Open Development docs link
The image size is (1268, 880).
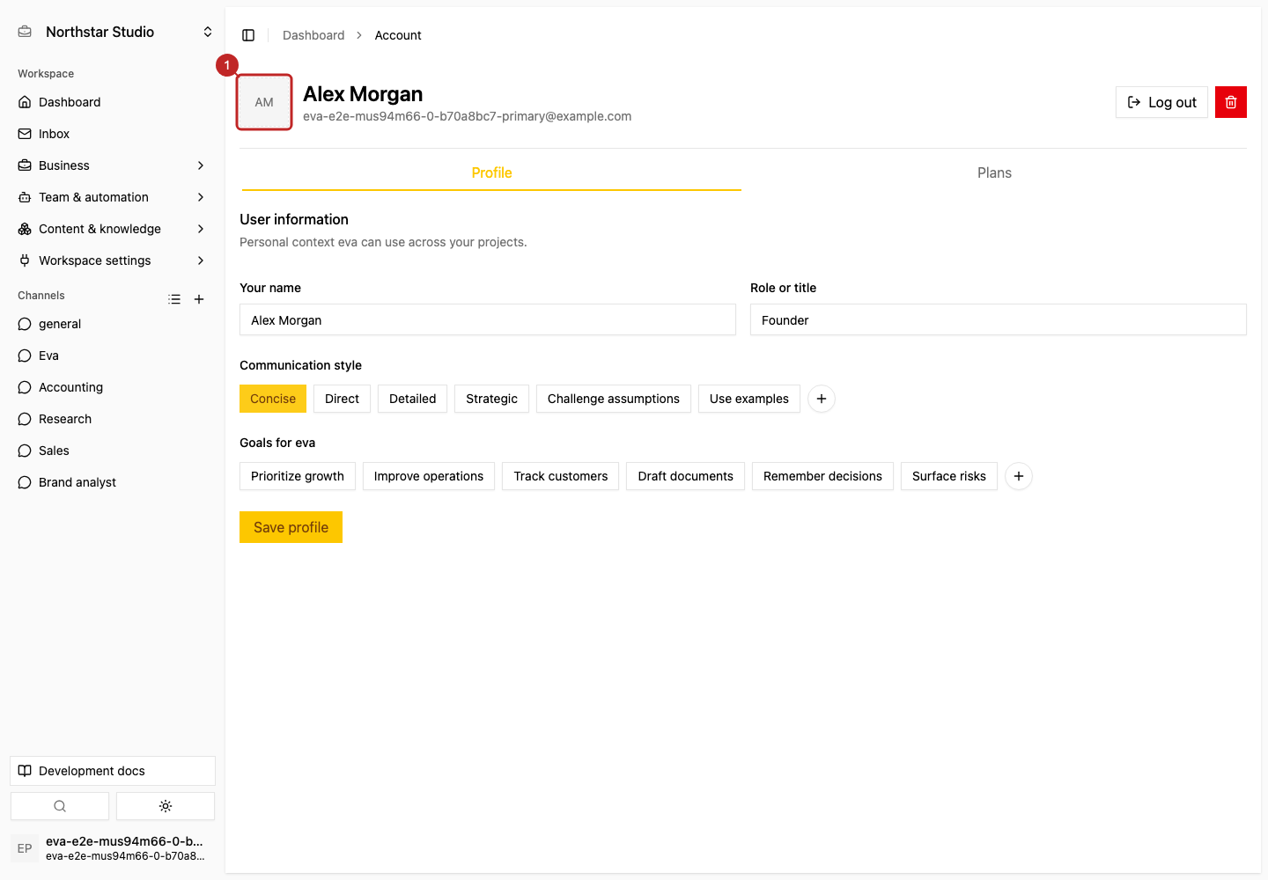click(x=113, y=771)
